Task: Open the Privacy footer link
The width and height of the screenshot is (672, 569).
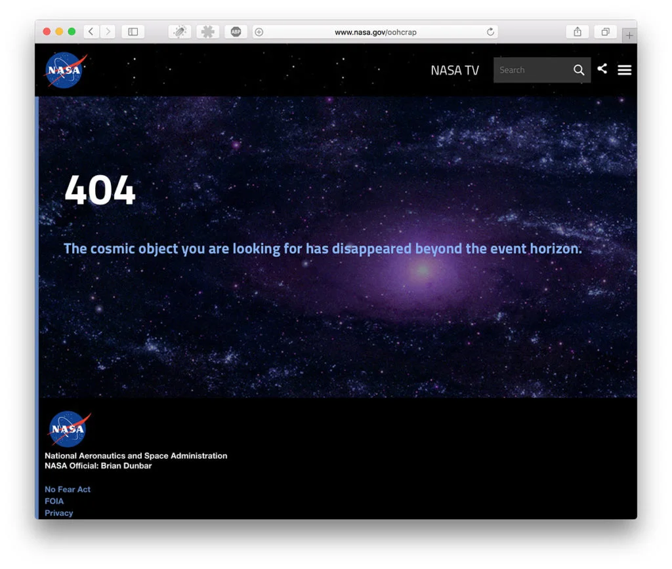Action: point(58,513)
